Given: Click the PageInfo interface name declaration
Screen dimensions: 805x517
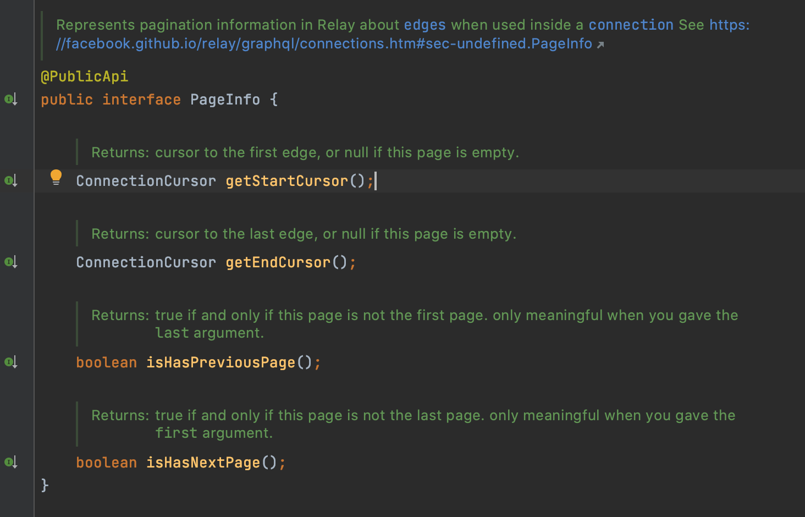Looking at the screenshot, I should 225,100.
